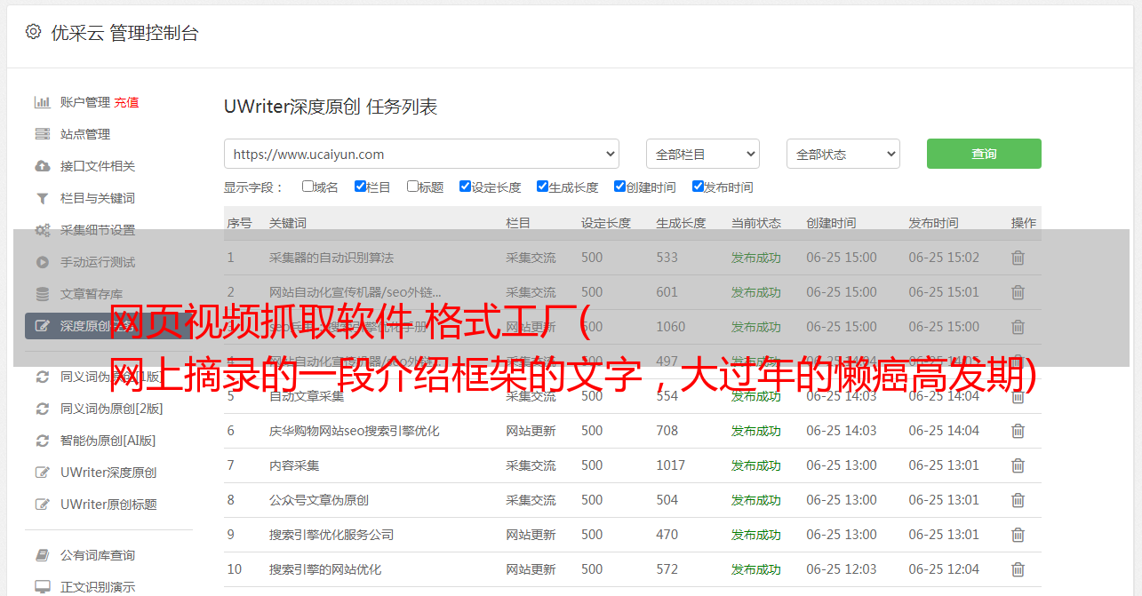Open the site URL dropdown https://www.ucaiyun.com
The width and height of the screenshot is (1142, 596).
pyautogui.click(x=421, y=154)
